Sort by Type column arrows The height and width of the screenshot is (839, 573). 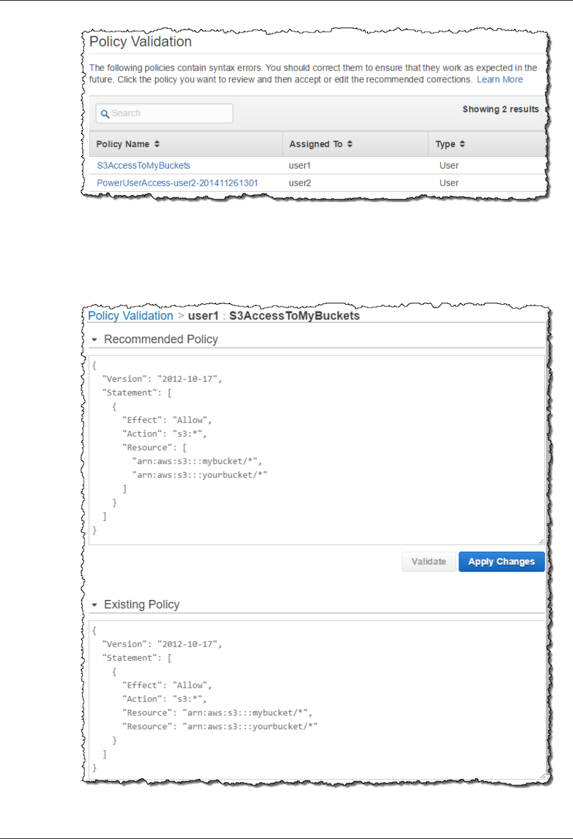coord(462,144)
